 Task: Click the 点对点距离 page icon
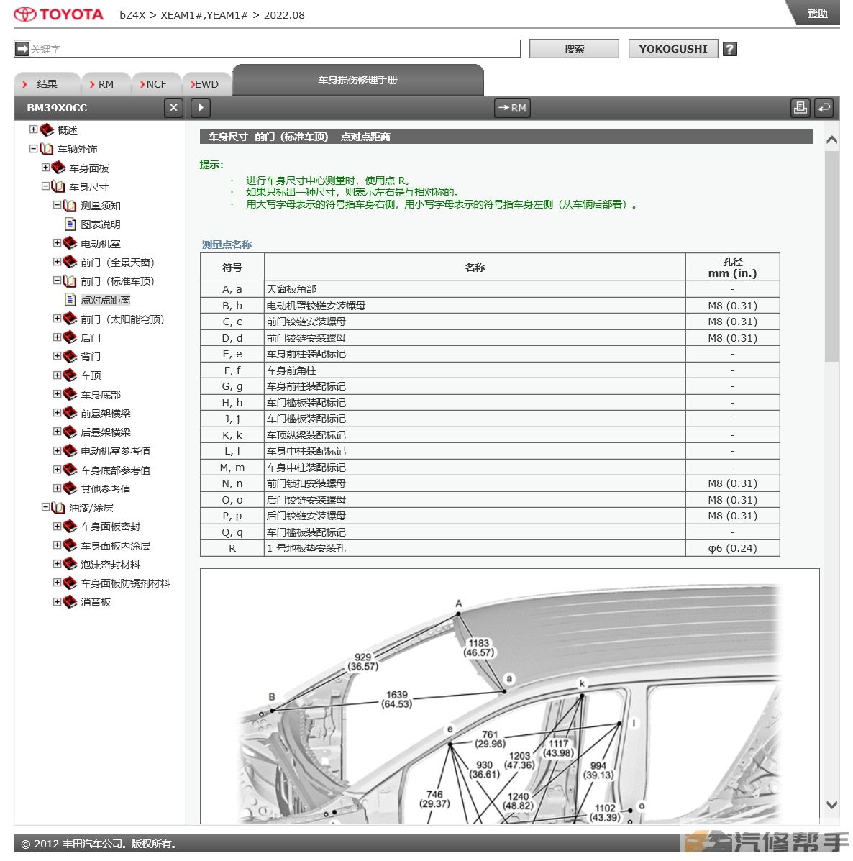click(70, 300)
